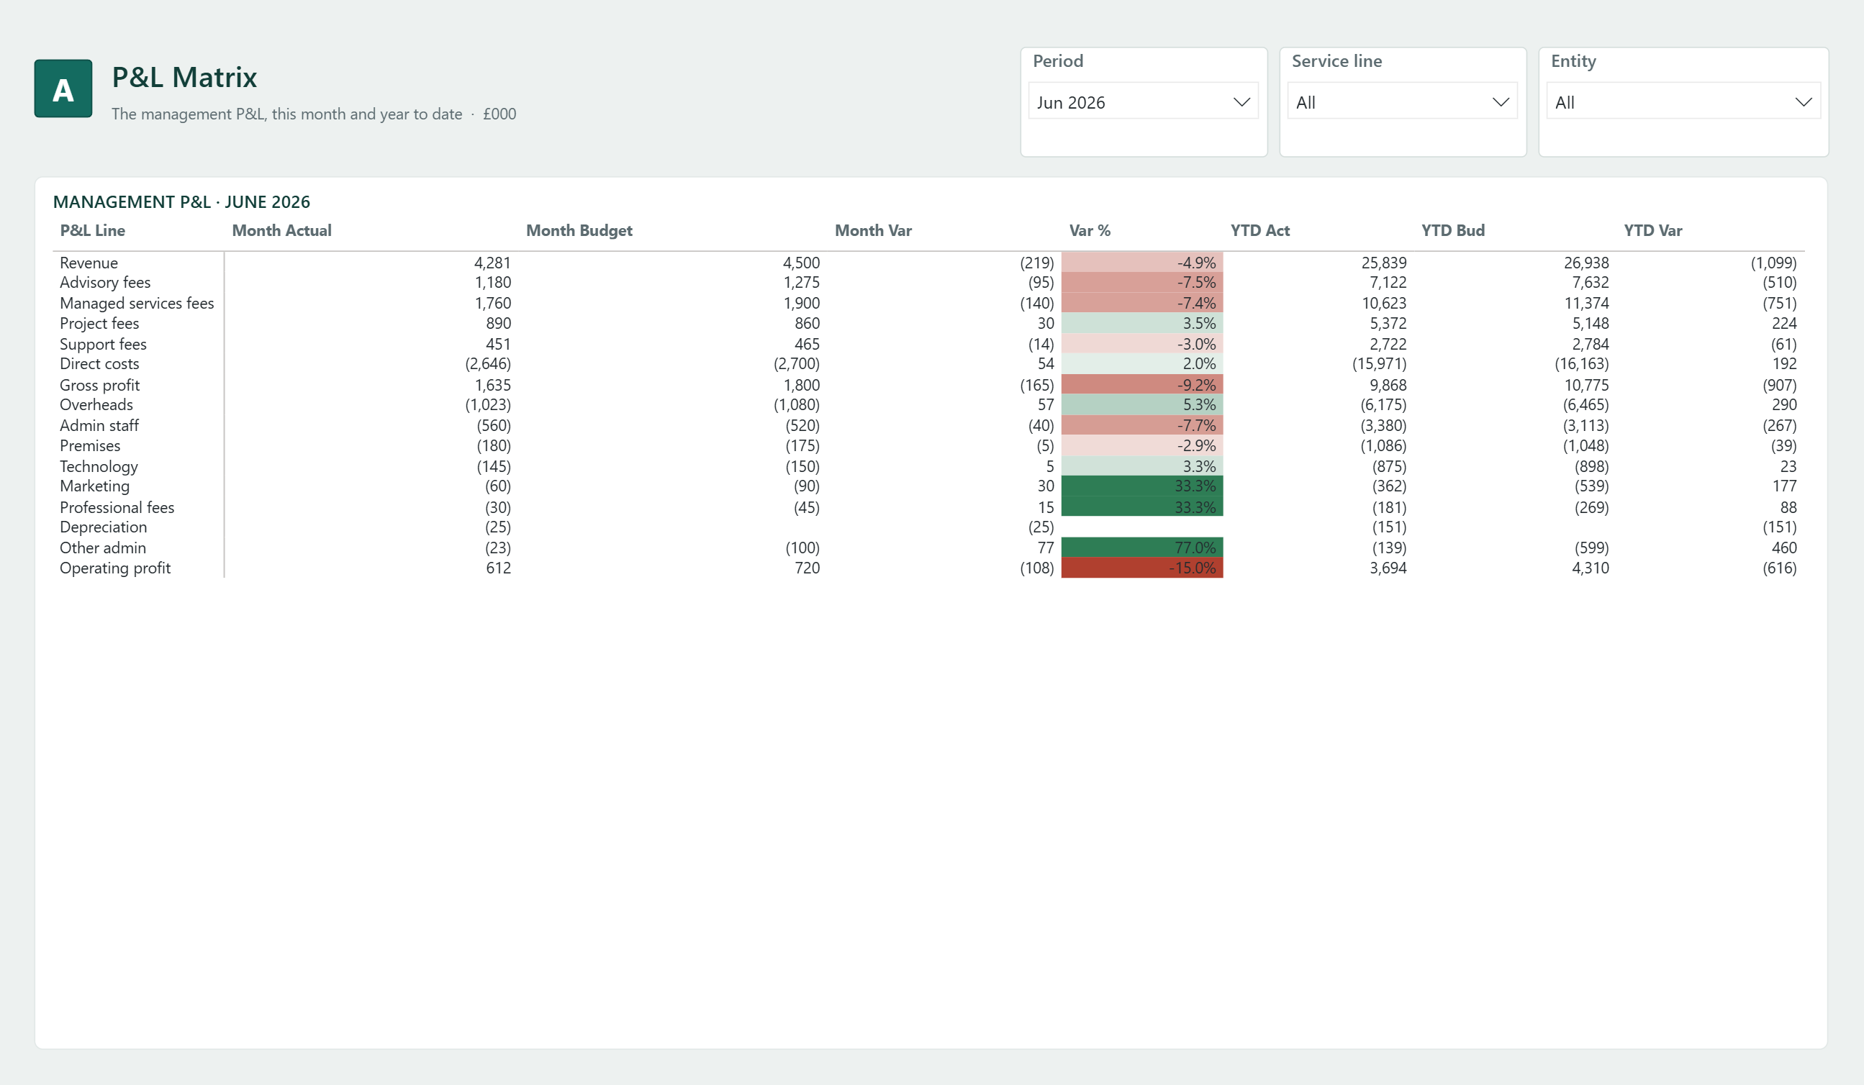1864x1085 pixels.
Task: Click the YTD Bud column header
Action: pos(1453,230)
